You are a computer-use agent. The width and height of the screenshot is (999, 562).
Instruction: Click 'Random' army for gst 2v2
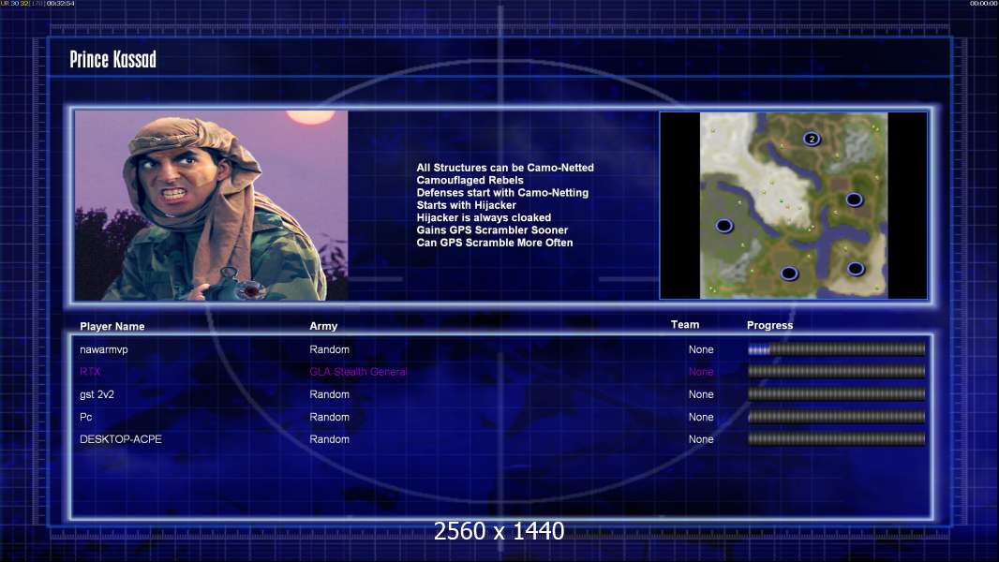[x=329, y=394]
